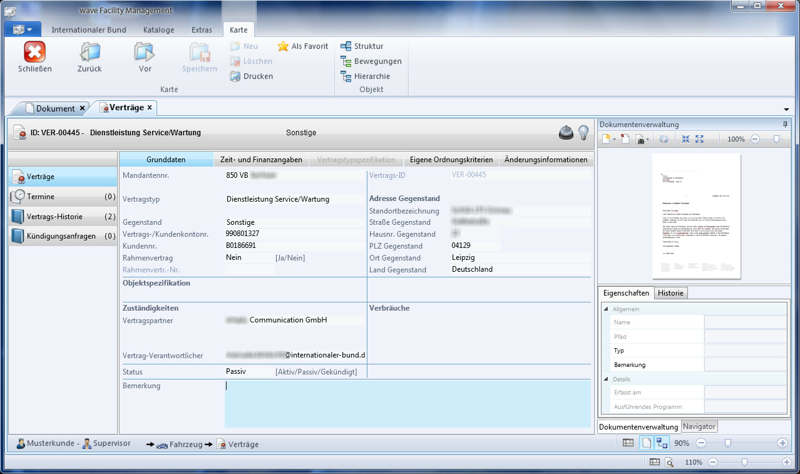
Task: Pin the Dokumentenverwaltung panel
Action: point(785,125)
